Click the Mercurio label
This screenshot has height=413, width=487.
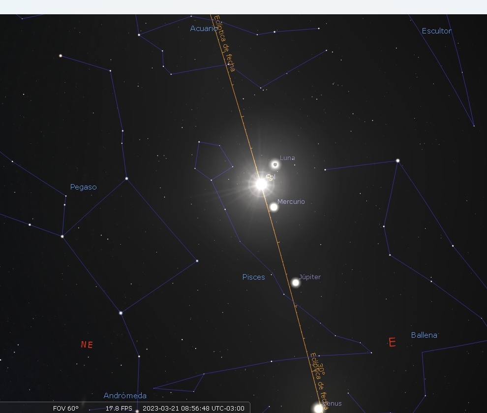pos(291,202)
